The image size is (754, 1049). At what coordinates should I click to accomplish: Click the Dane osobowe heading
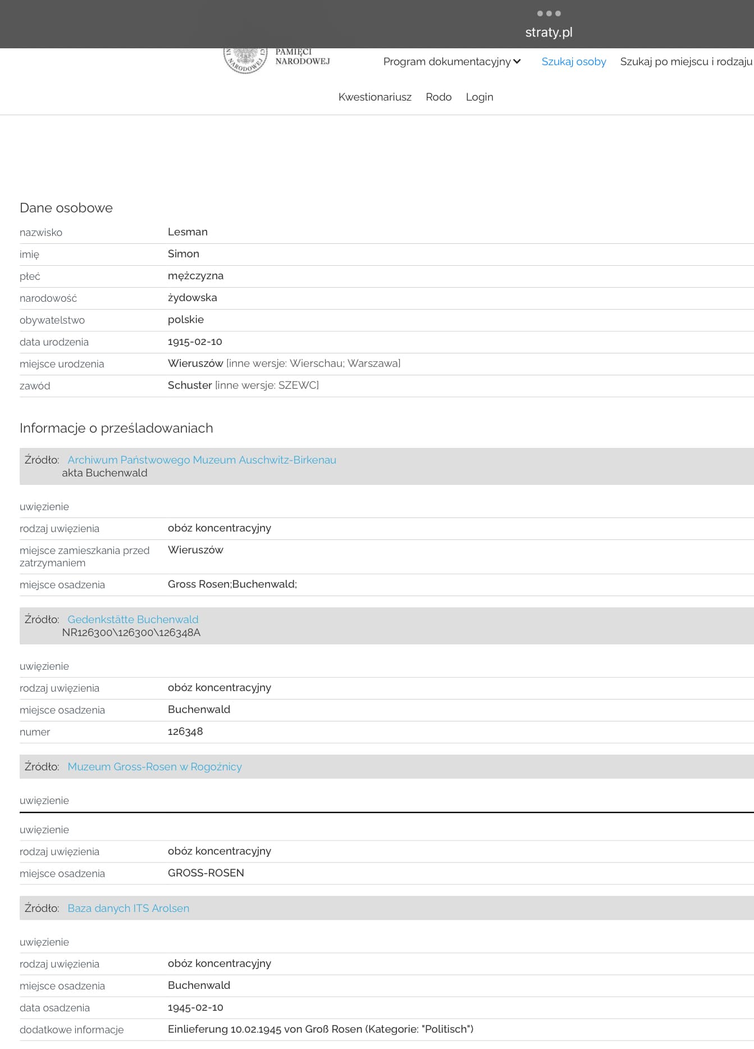click(66, 208)
